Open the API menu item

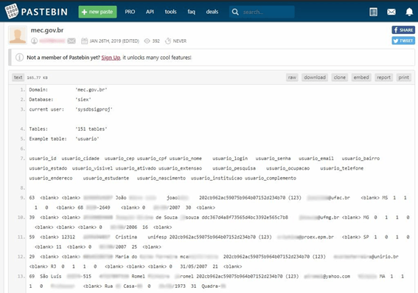150,12
